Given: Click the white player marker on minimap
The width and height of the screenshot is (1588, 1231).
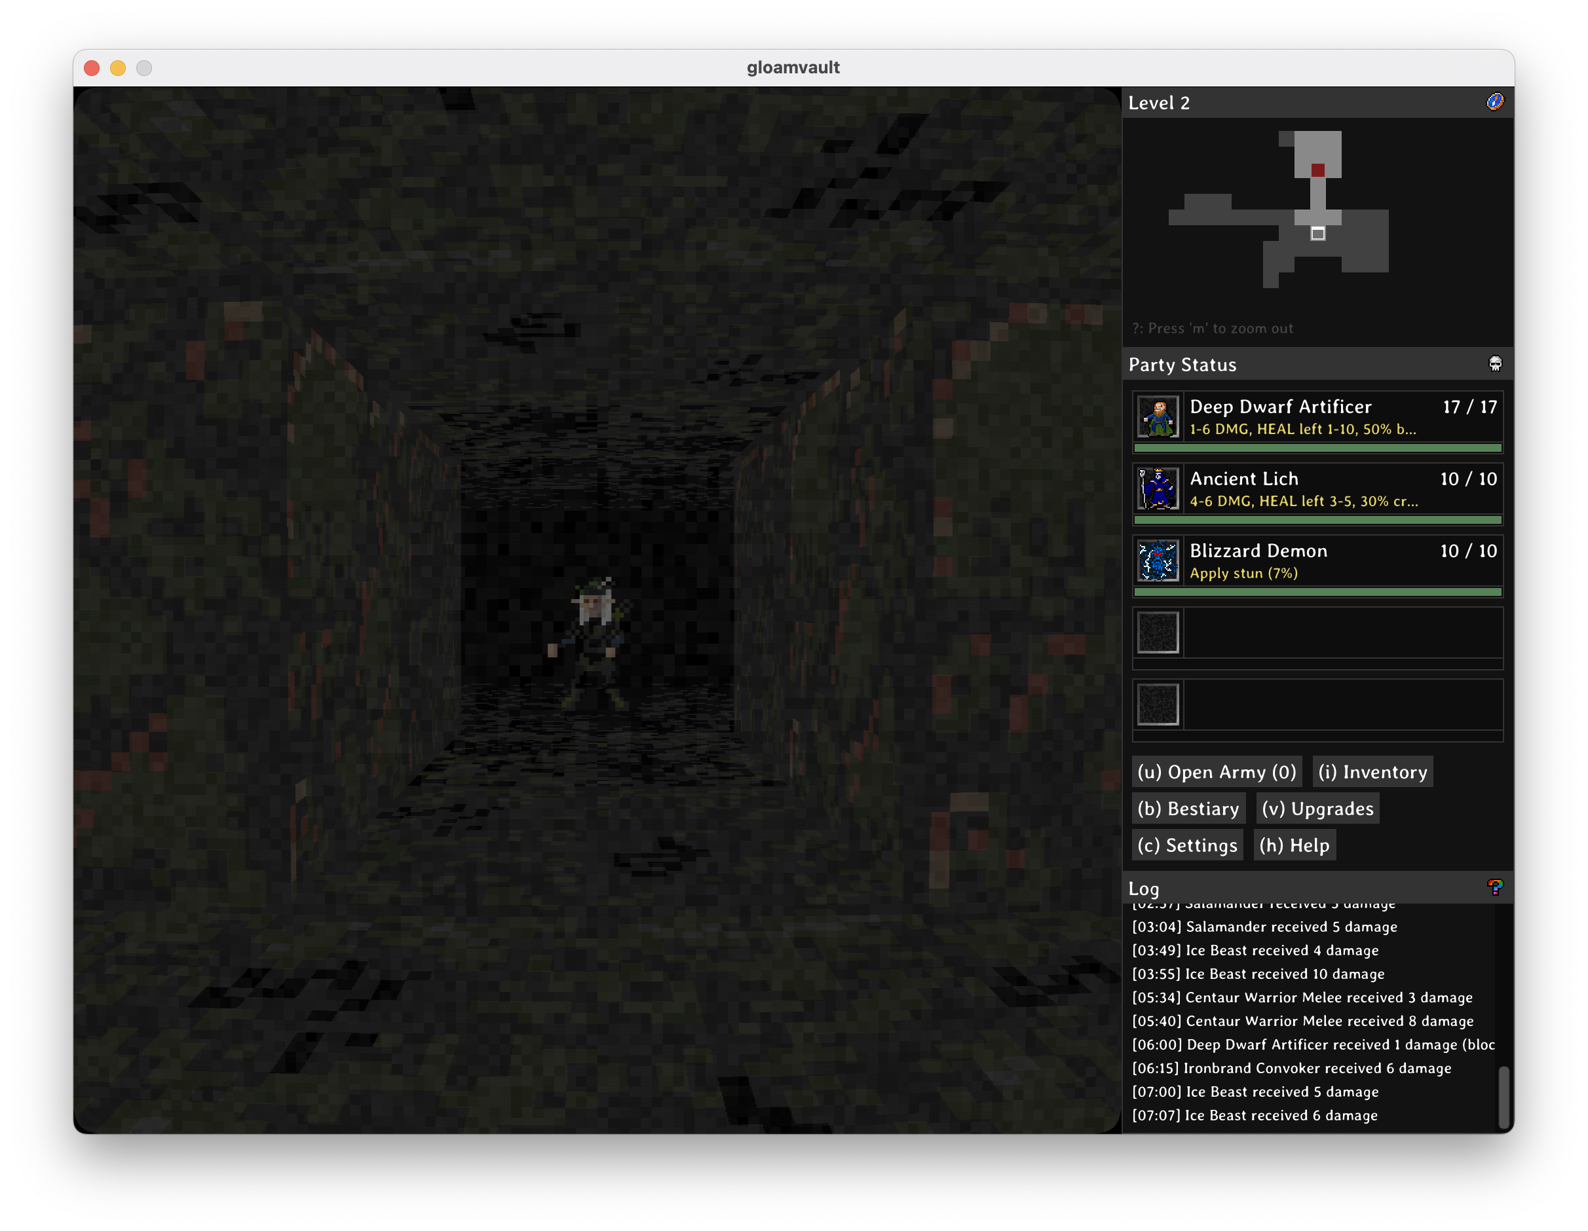Looking at the screenshot, I should pos(1317,233).
